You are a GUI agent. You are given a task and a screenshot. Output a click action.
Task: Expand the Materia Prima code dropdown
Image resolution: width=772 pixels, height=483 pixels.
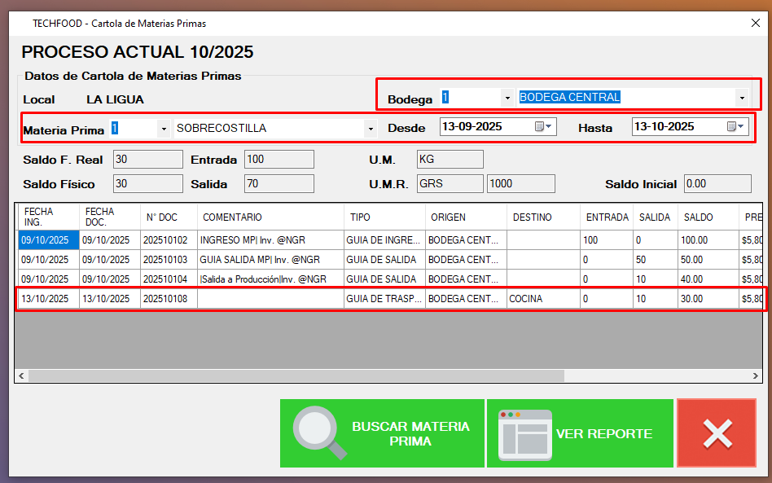point(164,129)
